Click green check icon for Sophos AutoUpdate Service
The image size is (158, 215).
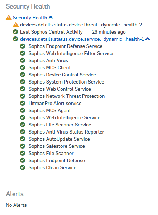[x=23, y=139]
